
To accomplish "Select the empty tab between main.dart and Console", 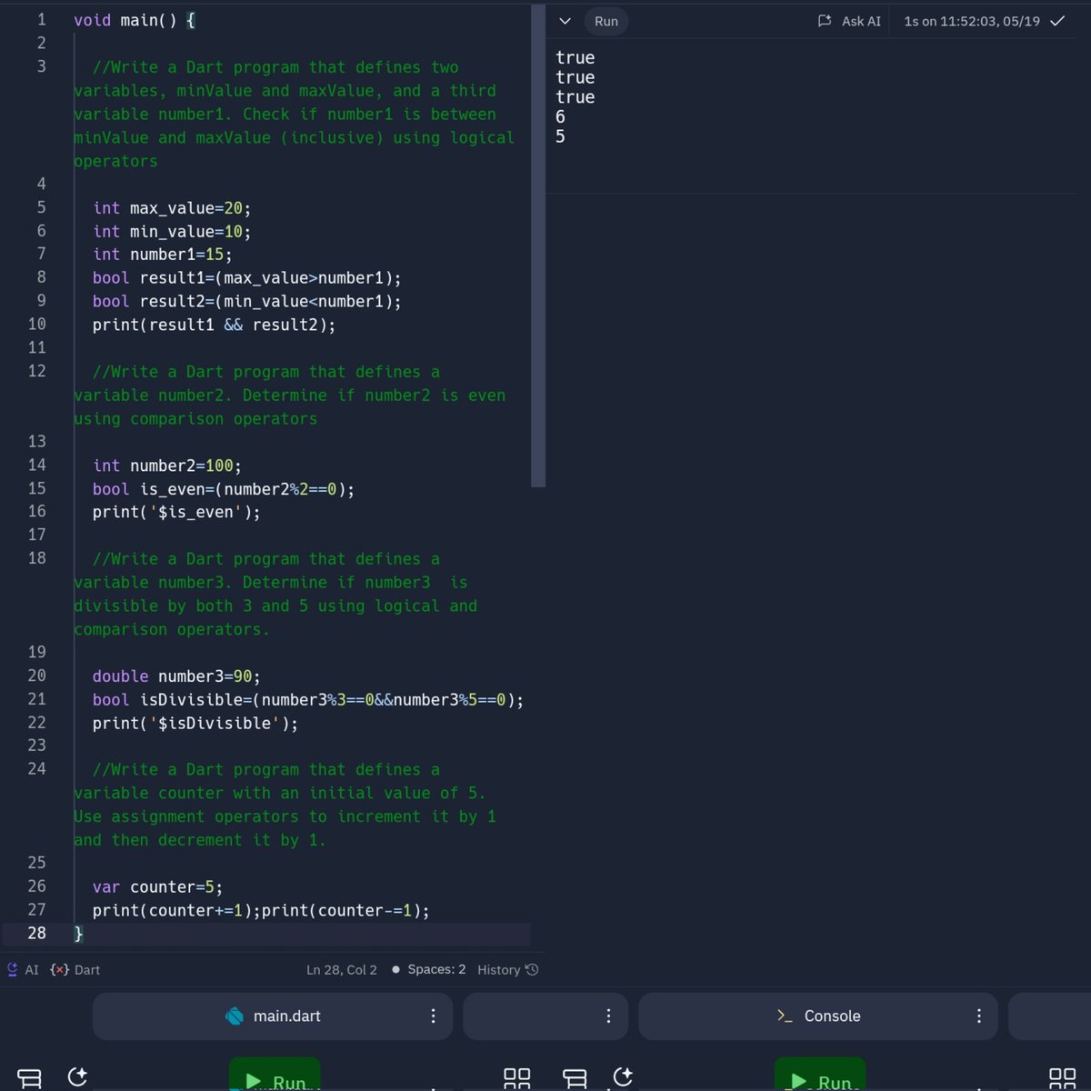I will pos(545,1016).
